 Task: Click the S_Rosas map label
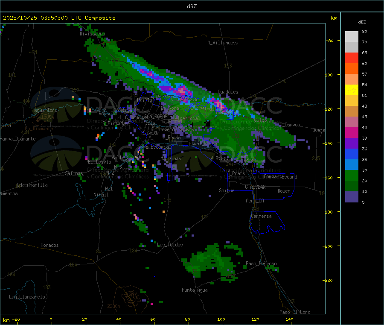pyautogui.click(x=172, y=138)
